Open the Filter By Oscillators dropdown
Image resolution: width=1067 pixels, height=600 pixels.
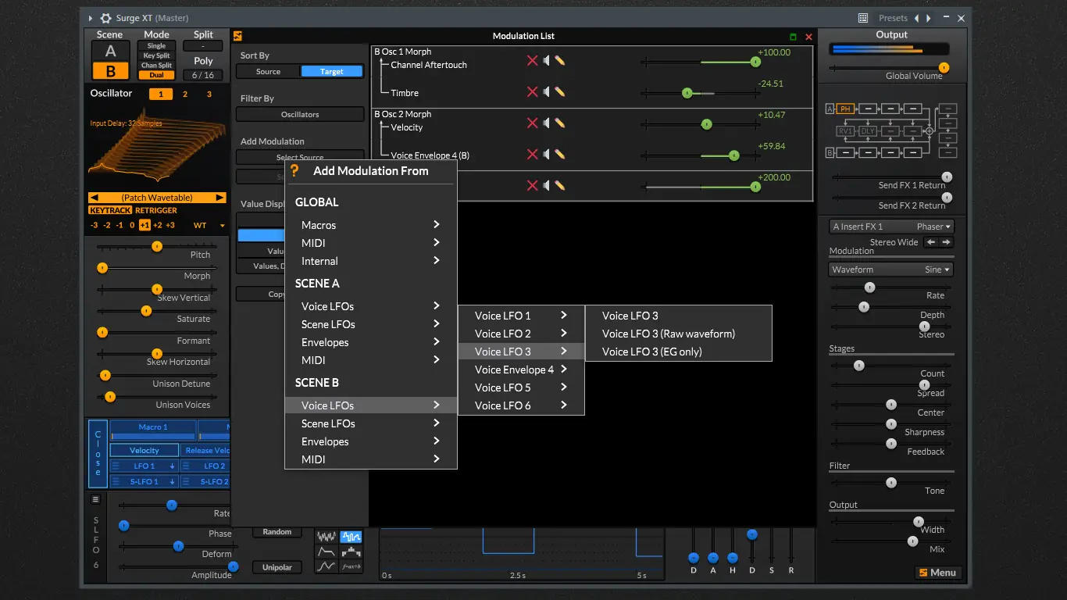300,114
